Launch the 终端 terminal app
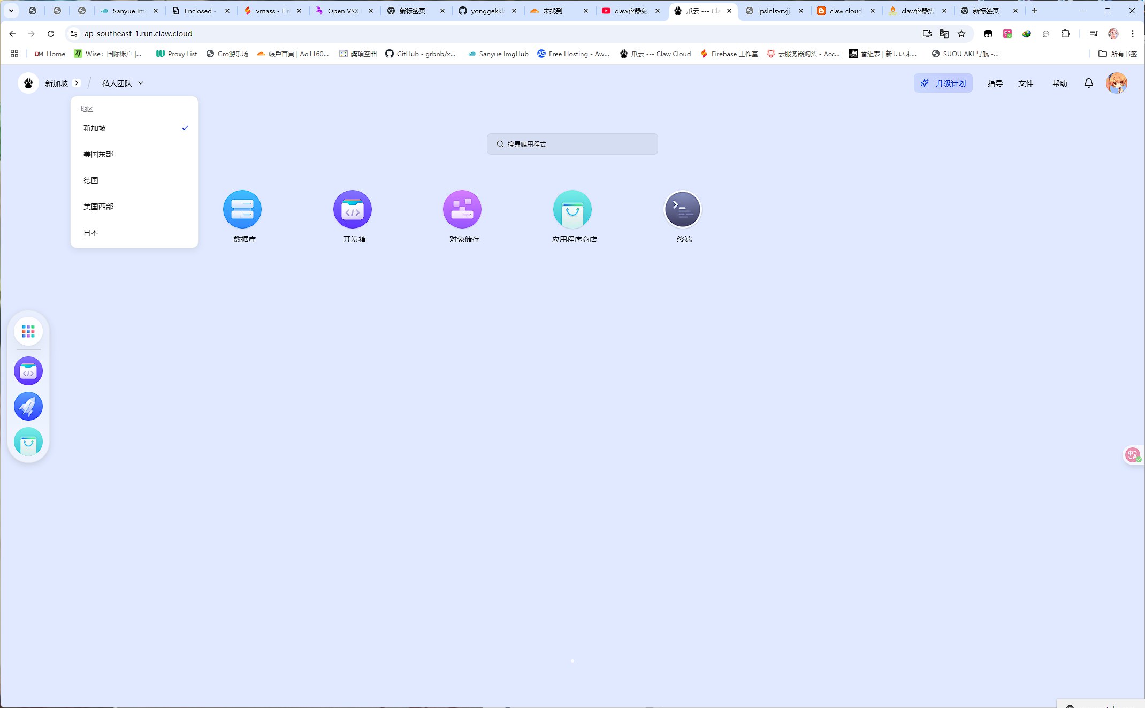The image size is (1145, 708). (682, 210)
